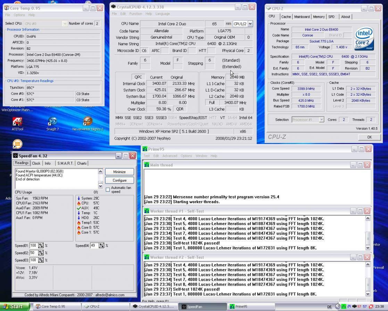The width and height of the screenshot is (388, 311).
Task: Switch to the Mainboard tab in CPU-Z
Action: 302,17
